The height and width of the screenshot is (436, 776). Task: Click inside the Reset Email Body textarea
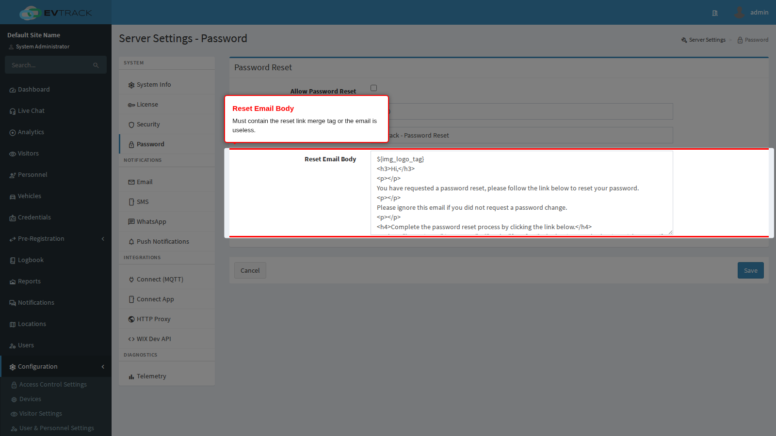[x=522, y=193]
